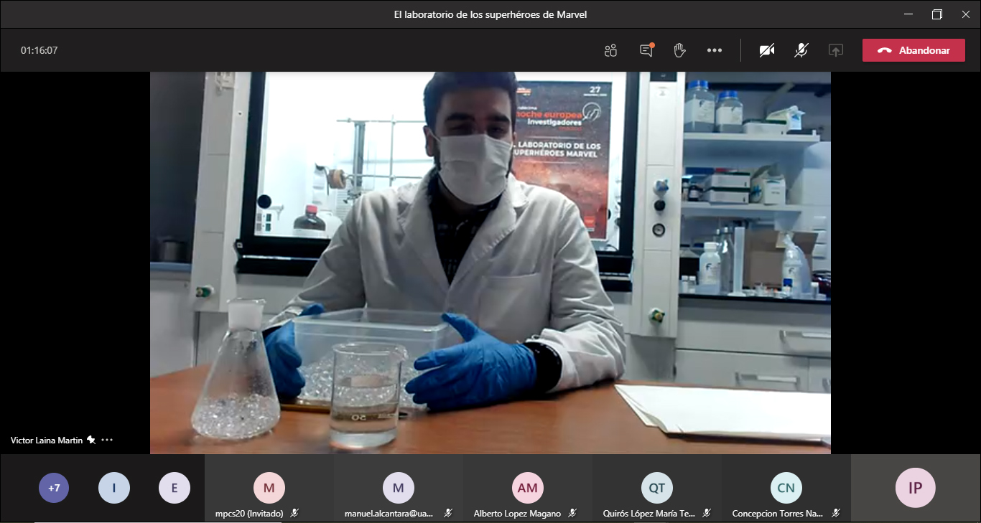Click pin icon next to Victor Laina Martin

91,440
